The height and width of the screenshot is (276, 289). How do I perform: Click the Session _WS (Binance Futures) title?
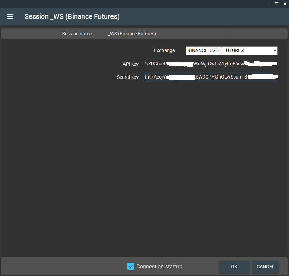pos(72,16)
